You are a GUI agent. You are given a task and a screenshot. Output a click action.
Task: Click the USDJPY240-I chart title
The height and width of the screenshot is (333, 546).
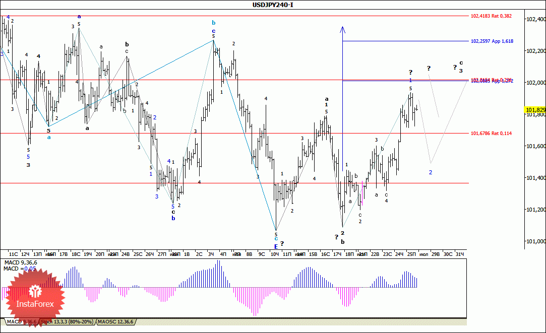click(273, 5)
